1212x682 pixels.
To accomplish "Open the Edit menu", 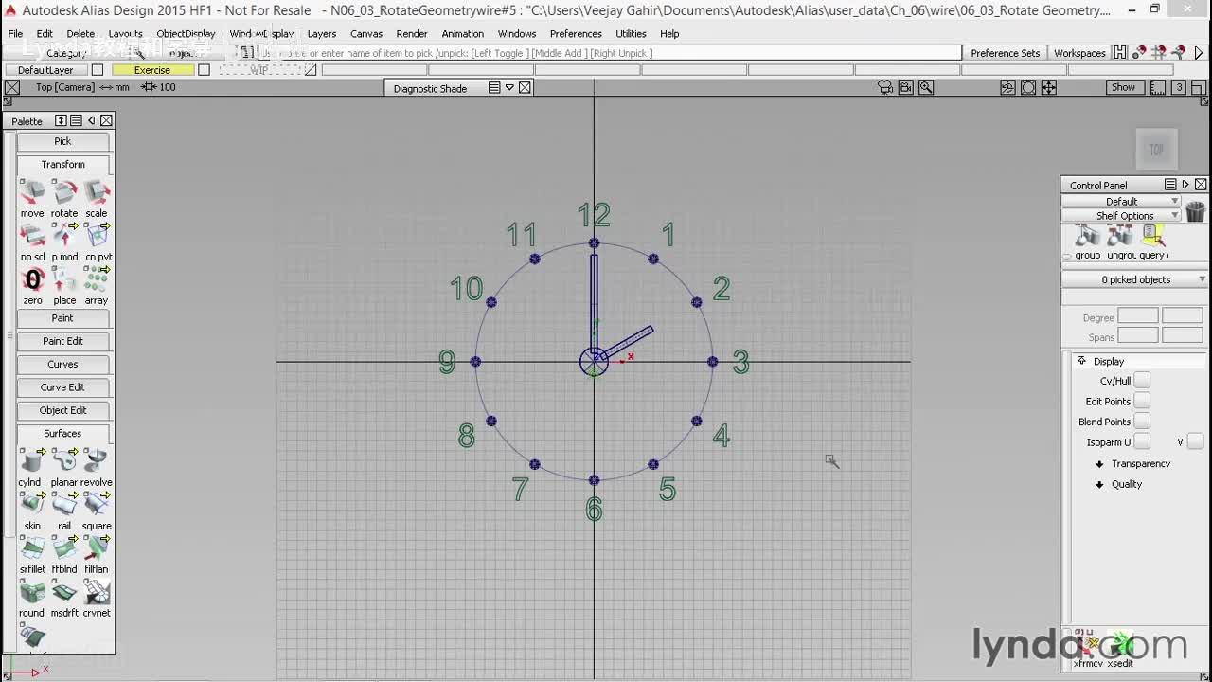I will point(45,34).
